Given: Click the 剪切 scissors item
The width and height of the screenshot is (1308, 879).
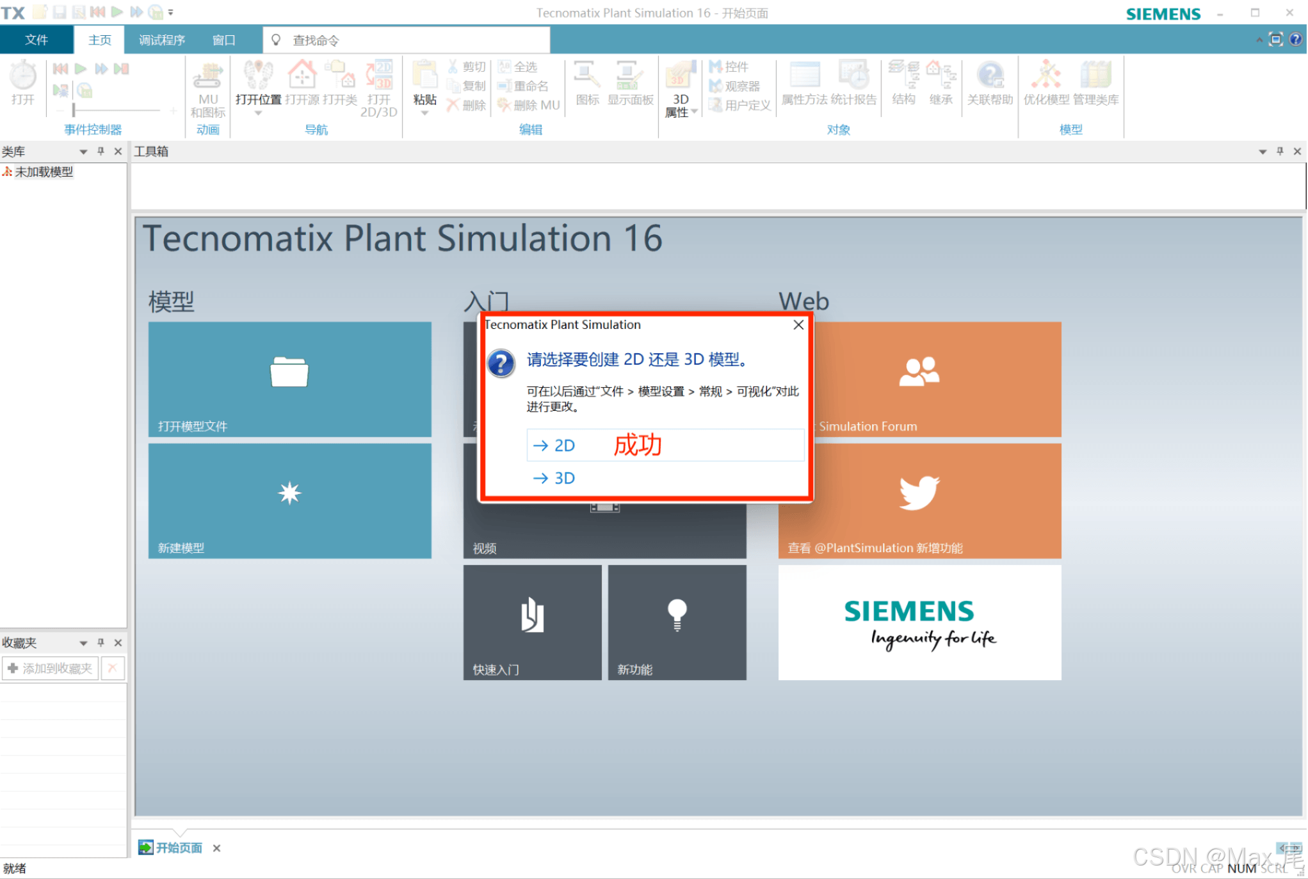Looking at the screenshot, I should click(467, 67).
